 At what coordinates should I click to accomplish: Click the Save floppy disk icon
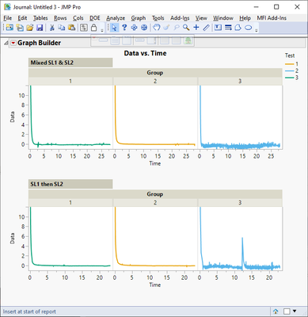(40, 27)
